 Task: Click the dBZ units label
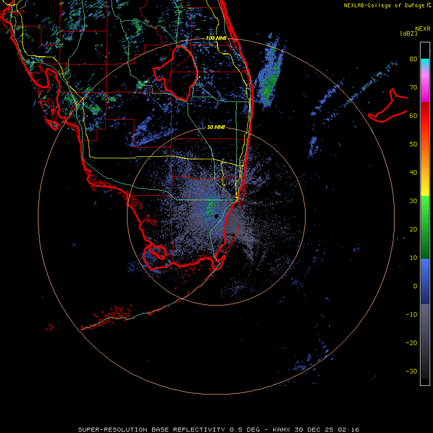click(408, 34)
